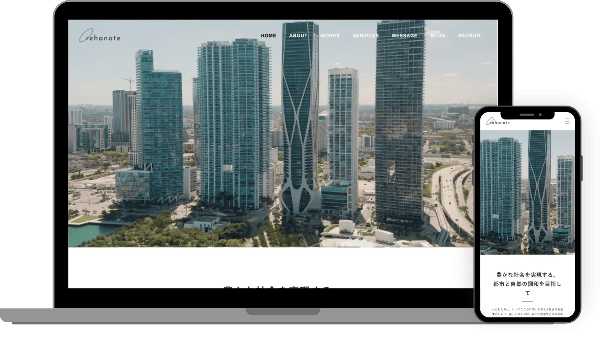608x342 pixels.
Task: Open the HOME menu item
Action: tap(268, 36)
